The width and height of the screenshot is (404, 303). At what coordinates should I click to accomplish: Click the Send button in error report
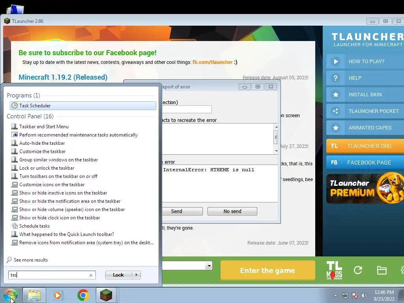pyautogui.click(x=182, y=211)
